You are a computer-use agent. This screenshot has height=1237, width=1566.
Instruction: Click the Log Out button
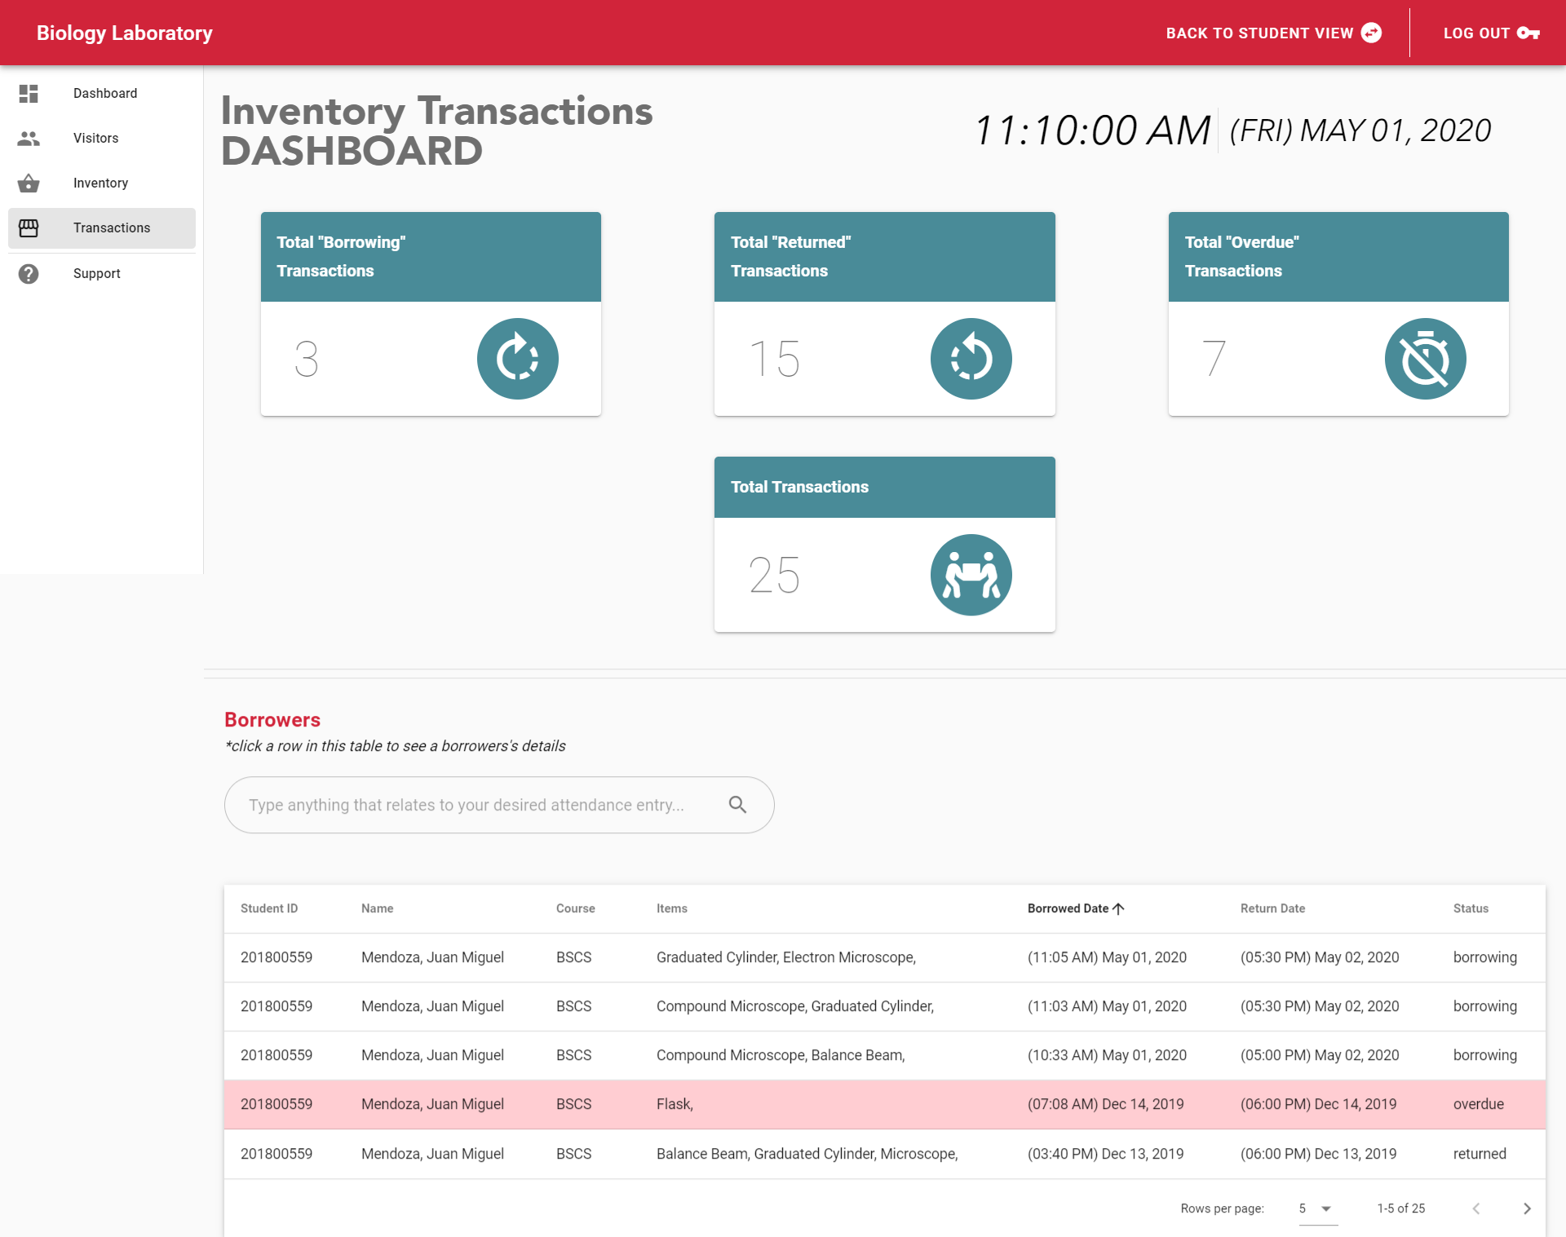1490,33
